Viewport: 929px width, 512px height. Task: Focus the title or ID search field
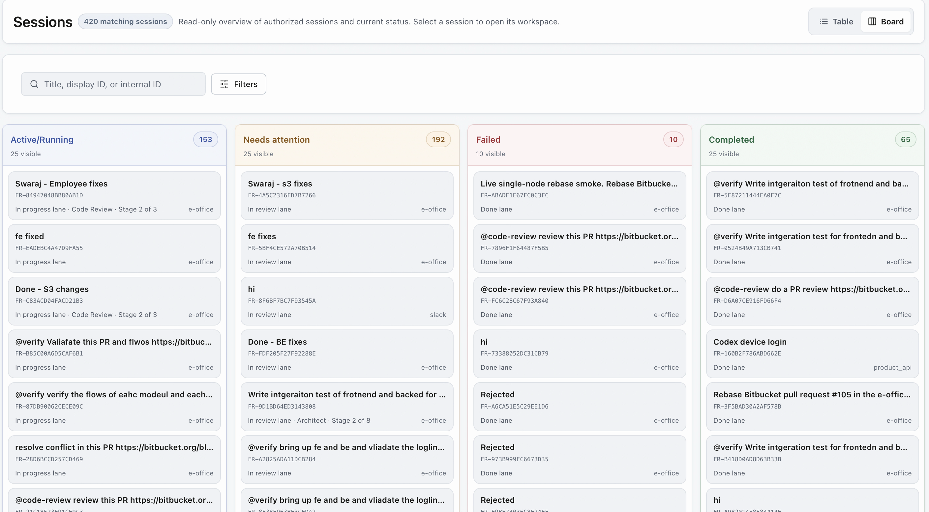113,84
